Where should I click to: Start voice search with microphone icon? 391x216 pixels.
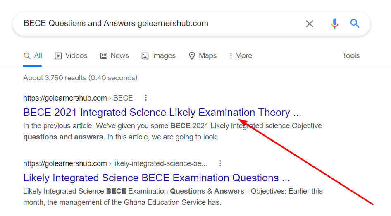pos(335,24)
